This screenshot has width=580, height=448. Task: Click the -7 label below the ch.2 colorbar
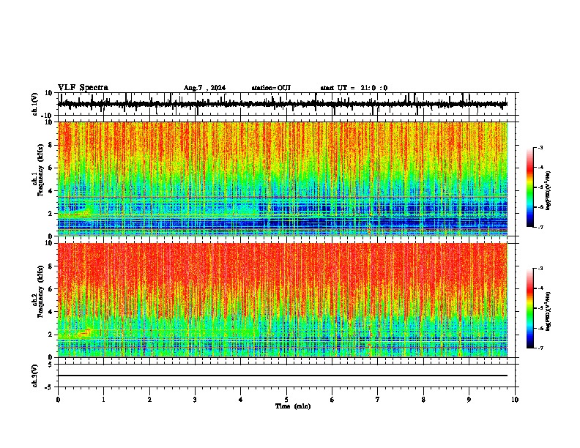tap(540, 348)
